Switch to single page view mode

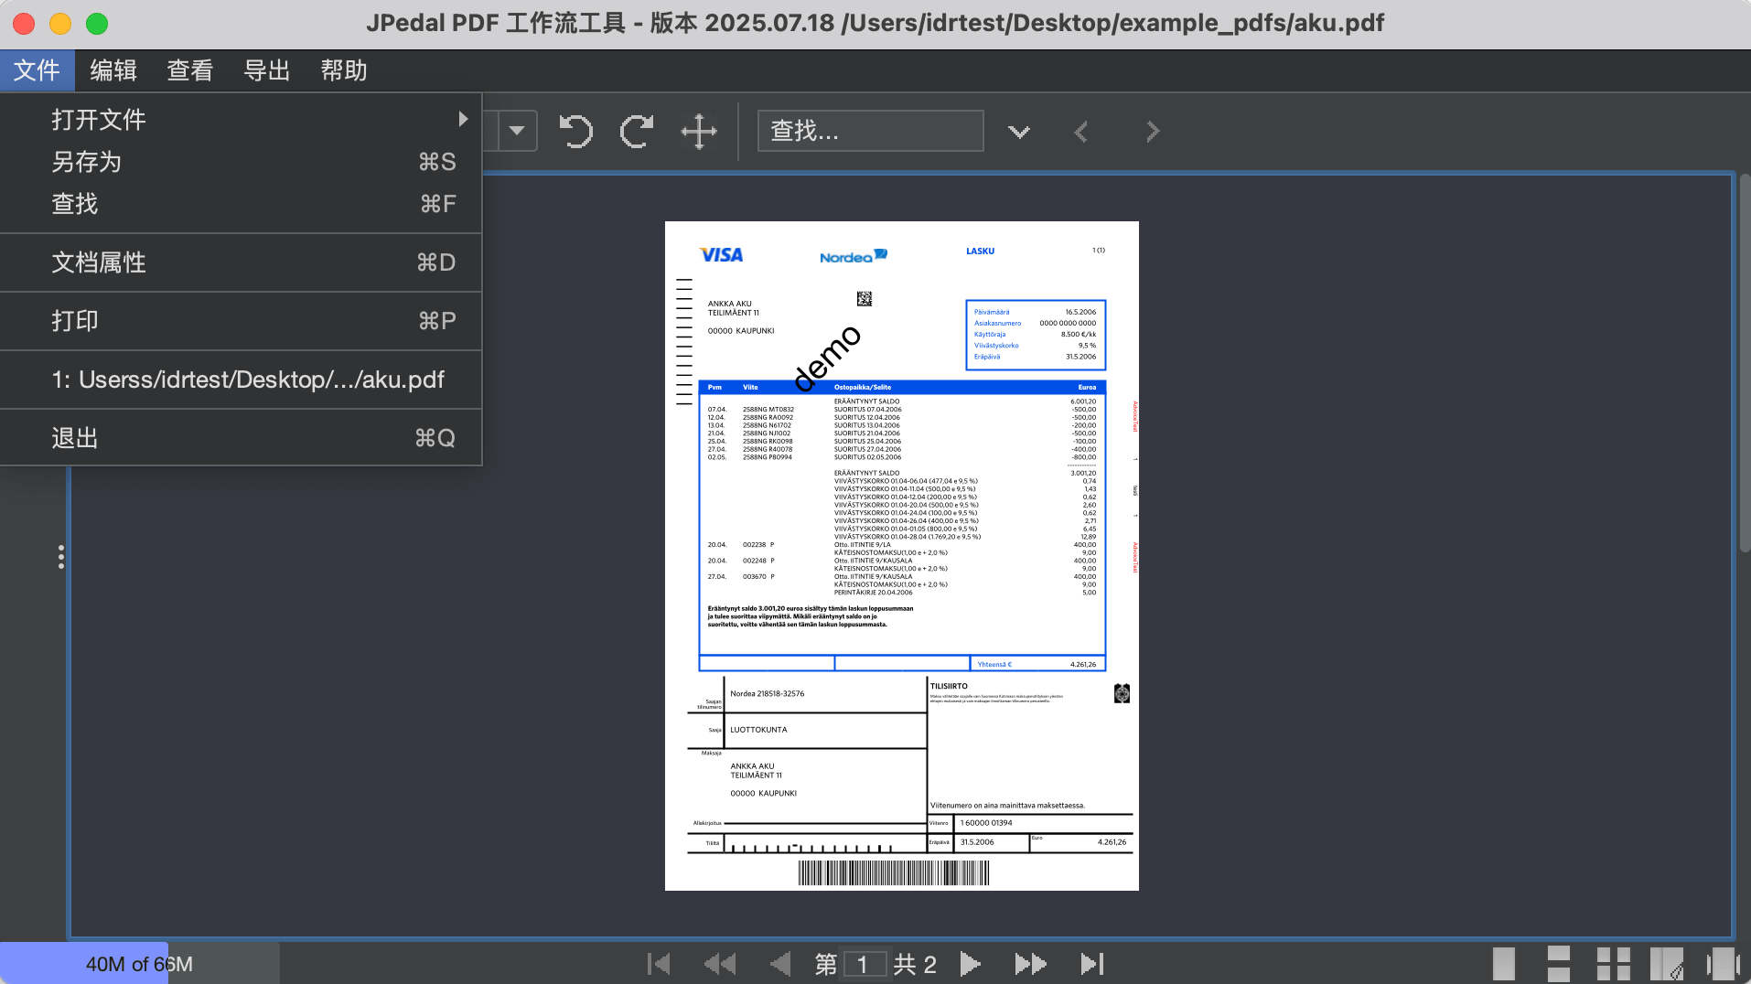tap(1503, 964)
